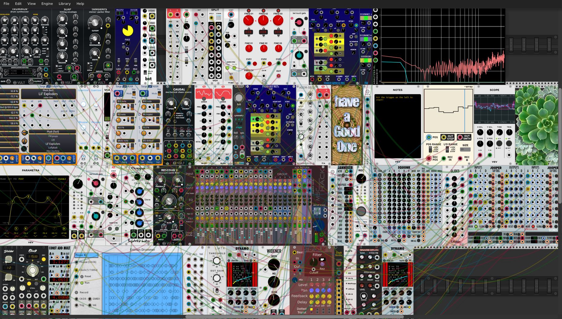Click the X IN jack on Scope
This screenshot has width=562, height=319.
(x=480, y=155)
